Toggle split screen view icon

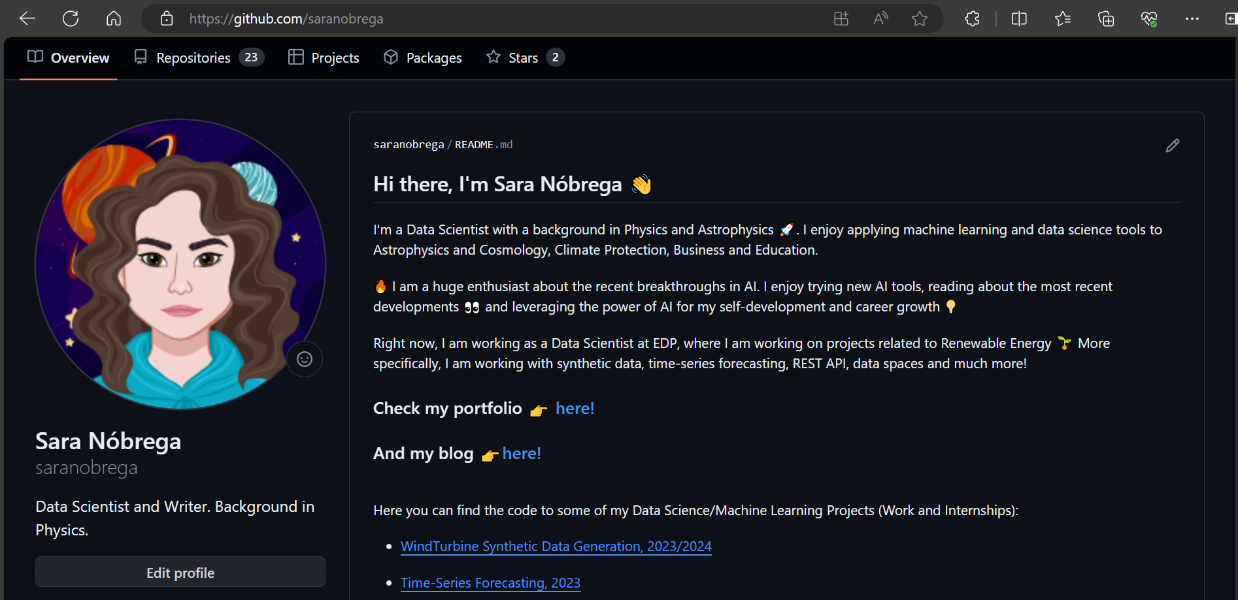(x=1019, y=19)
